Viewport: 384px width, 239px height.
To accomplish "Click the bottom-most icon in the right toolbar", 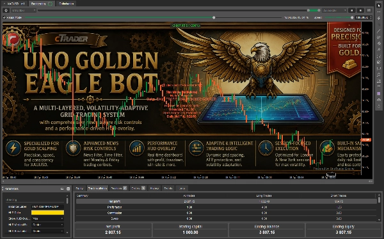I will pos(379,106).
